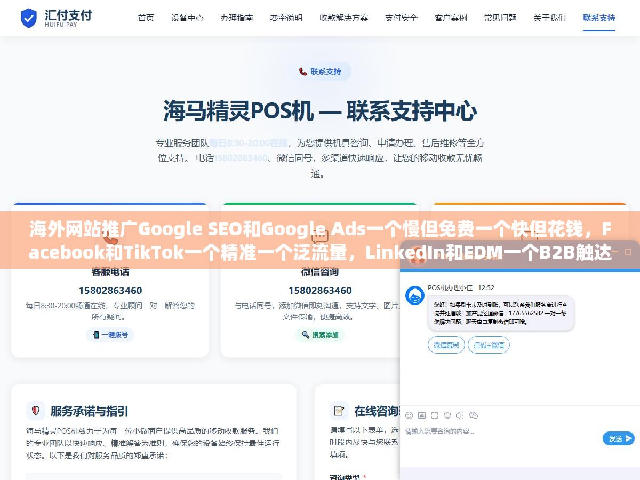Click the WeChat icon in chat toolbar

click(x=474, y=415)
